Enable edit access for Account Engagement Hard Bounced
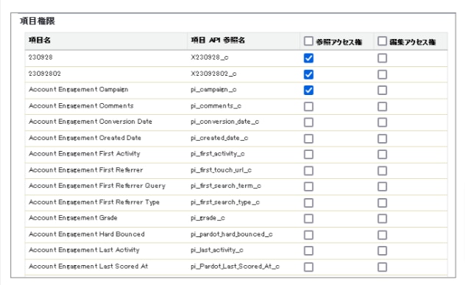 point(383,235)
